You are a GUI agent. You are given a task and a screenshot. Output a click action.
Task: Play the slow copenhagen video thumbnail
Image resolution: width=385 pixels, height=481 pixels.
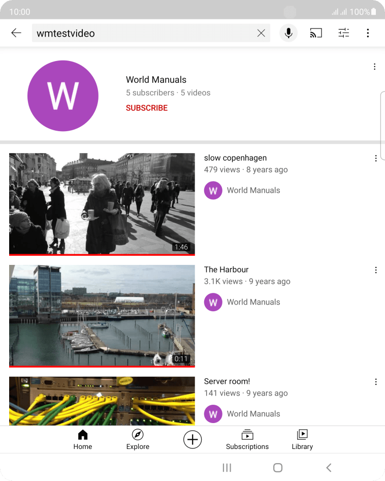coord(102,204)
